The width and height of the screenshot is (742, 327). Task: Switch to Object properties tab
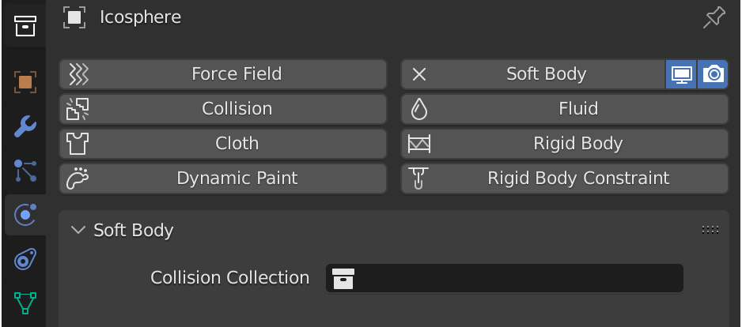[25, 82]
